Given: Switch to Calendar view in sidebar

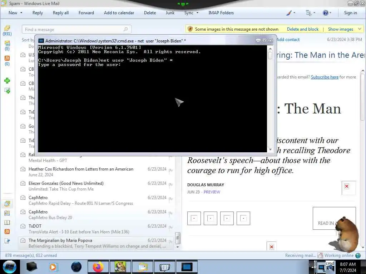Looking at the screenshot, I should click(7, 213).
